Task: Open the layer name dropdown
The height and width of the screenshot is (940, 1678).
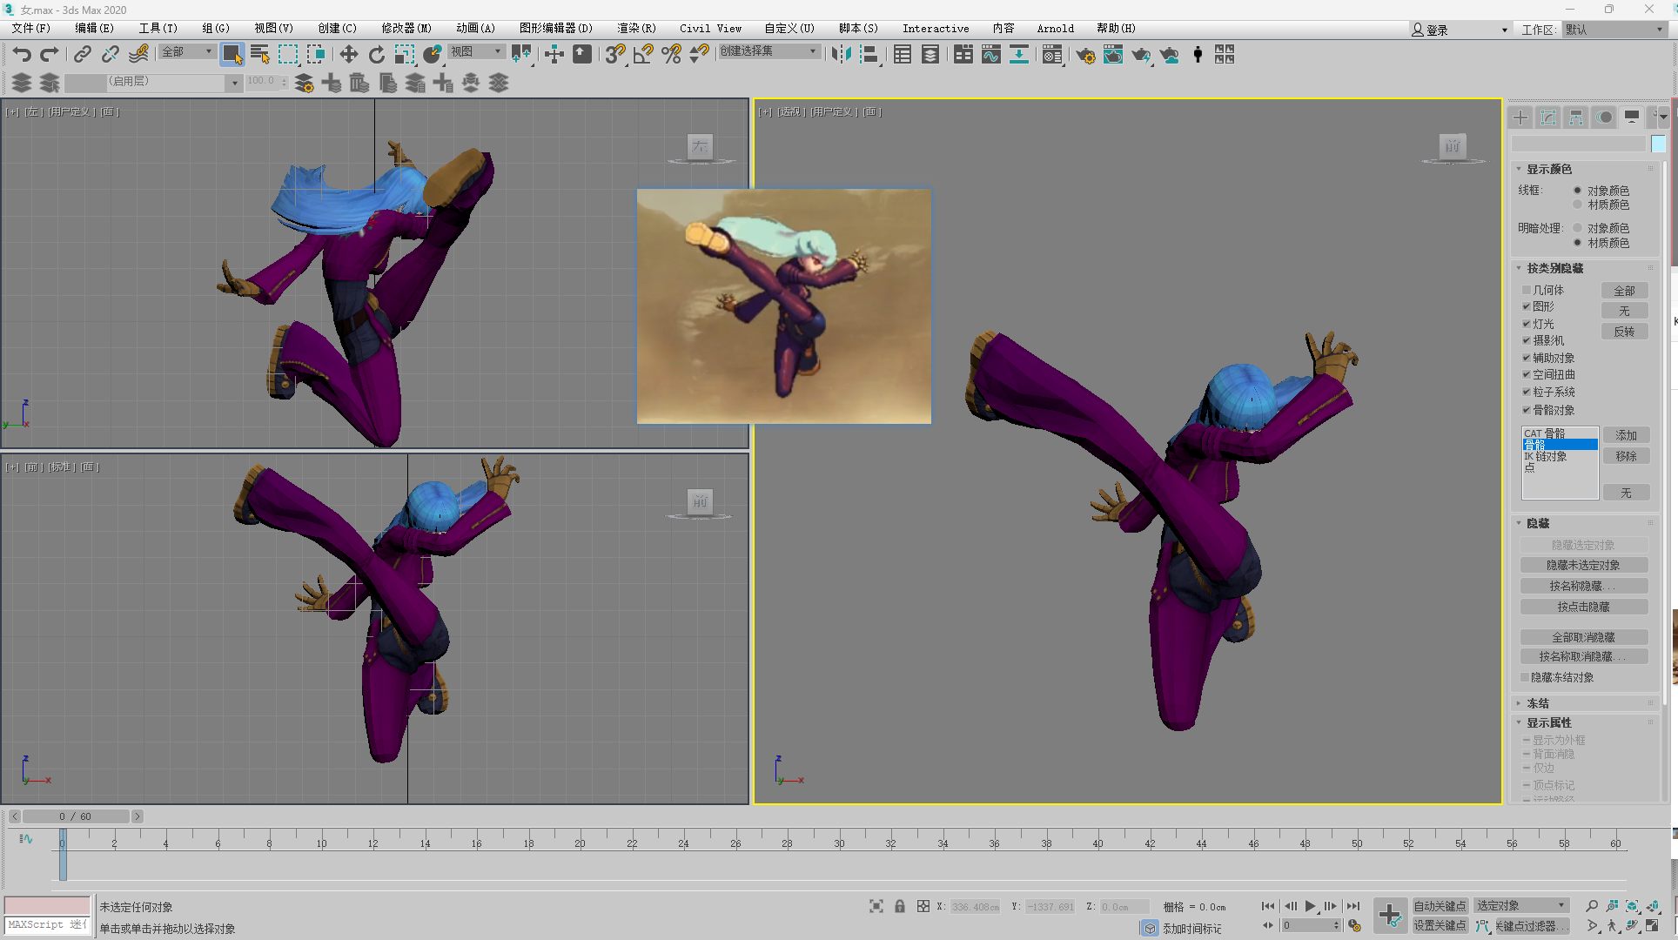Action: point(153,82)
